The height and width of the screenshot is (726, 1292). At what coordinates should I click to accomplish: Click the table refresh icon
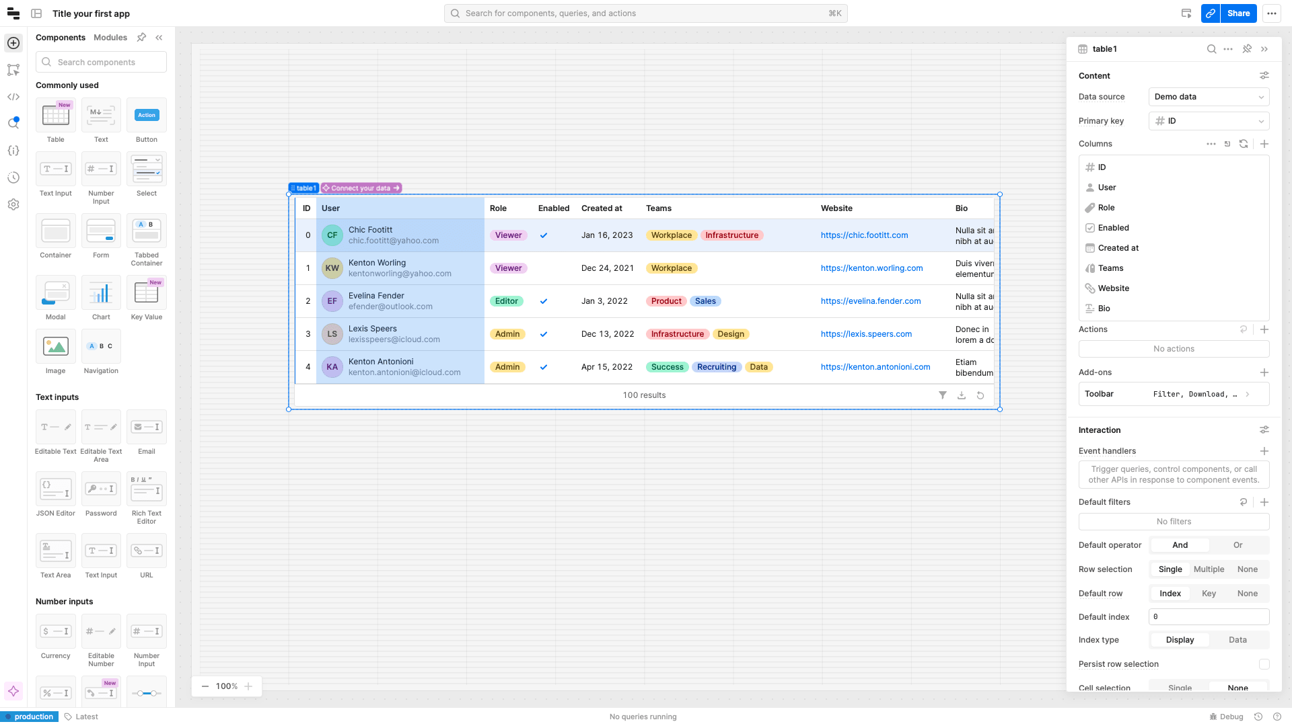(980, 395)
